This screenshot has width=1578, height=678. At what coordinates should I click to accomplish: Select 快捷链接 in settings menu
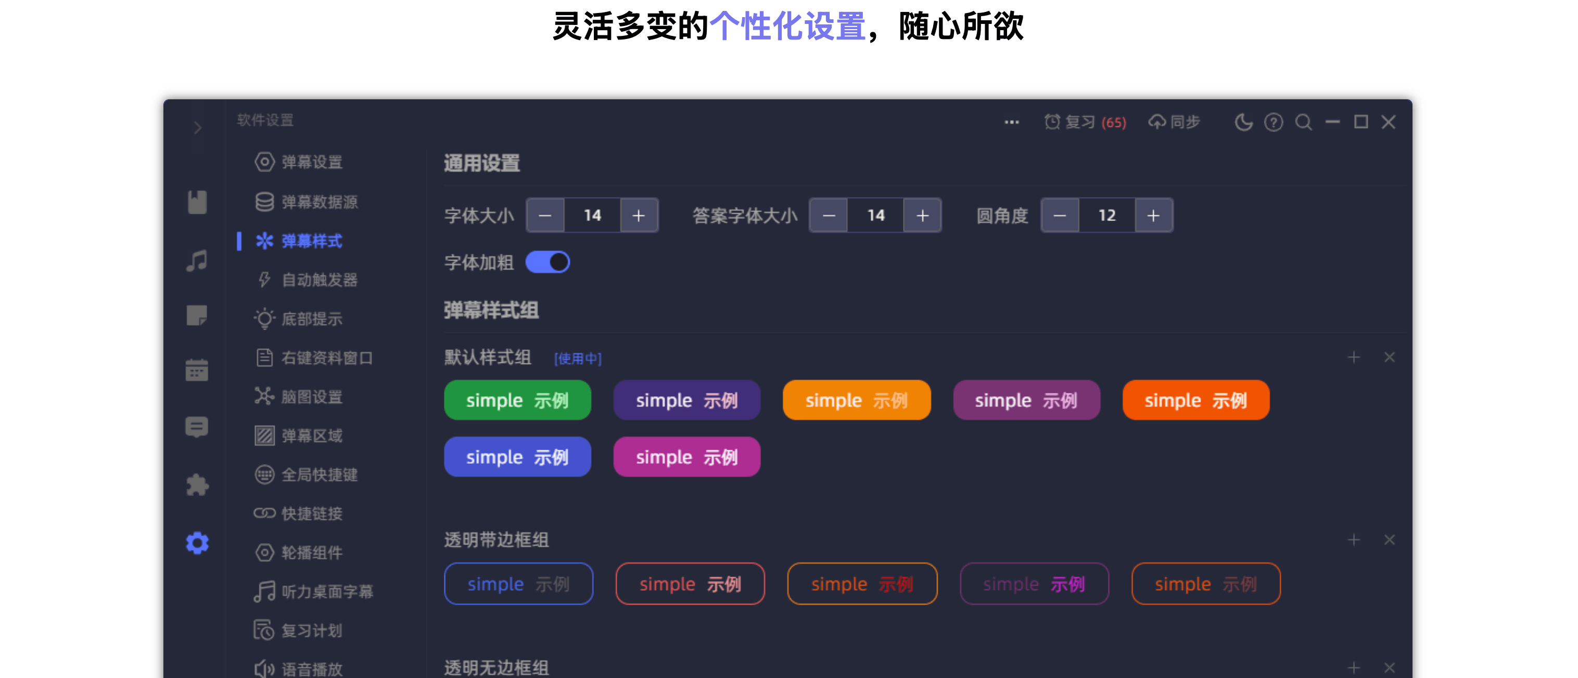click(298, 513)
